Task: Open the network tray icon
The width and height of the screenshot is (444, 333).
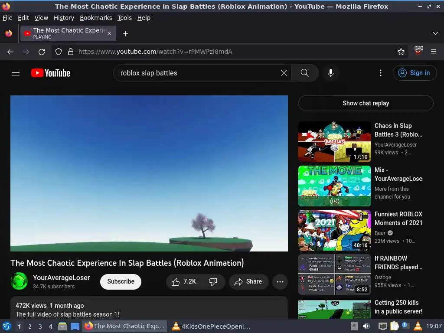Action: (x=383, y=326)
